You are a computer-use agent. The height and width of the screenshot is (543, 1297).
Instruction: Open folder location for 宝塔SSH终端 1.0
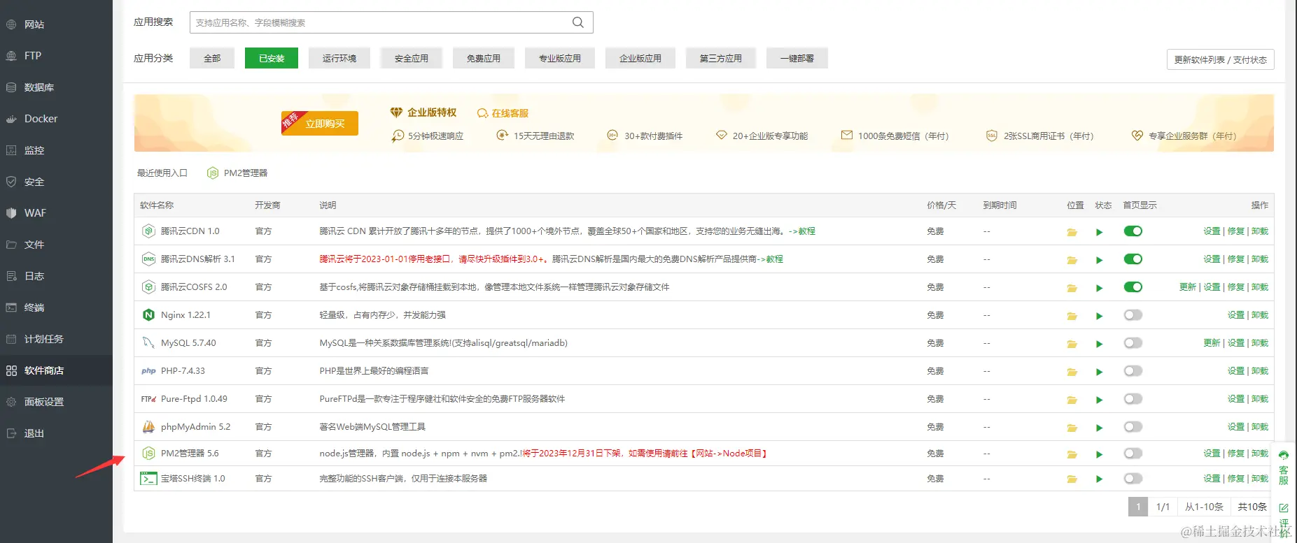[x=1072, y=479]
